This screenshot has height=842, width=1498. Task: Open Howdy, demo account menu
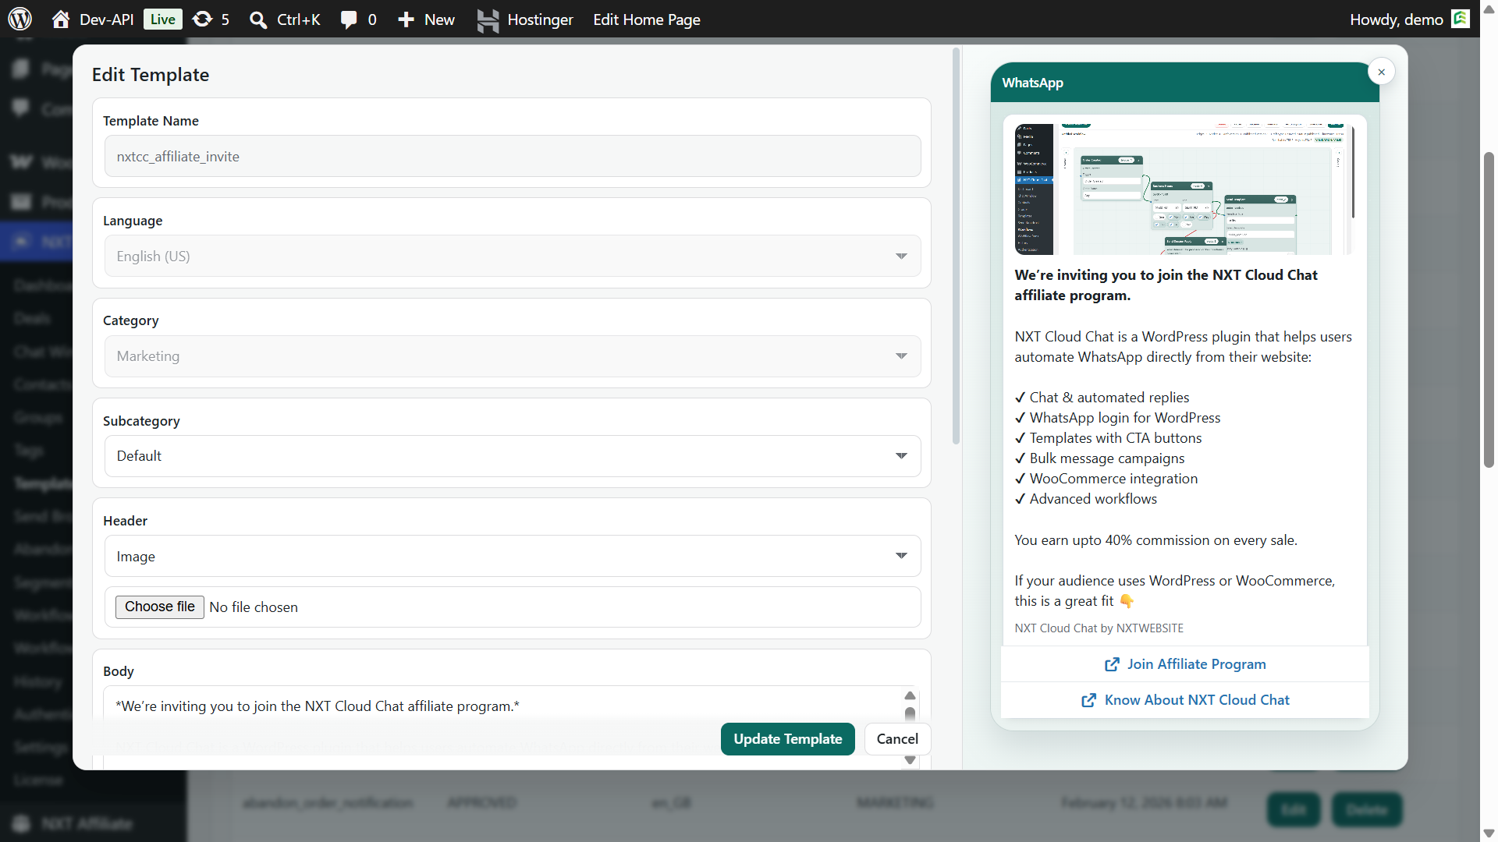1409,19
